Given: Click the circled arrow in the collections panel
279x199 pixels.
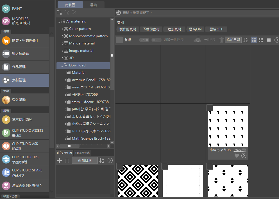Looking at the screenshot, I should pos(110,160).
